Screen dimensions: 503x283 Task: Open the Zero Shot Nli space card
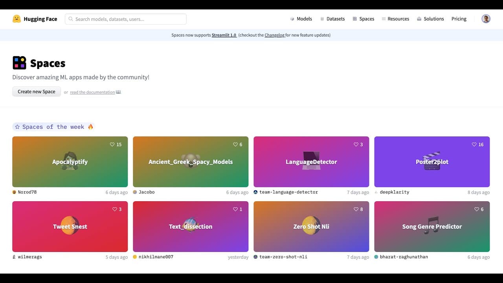click(x=311, y=227)
